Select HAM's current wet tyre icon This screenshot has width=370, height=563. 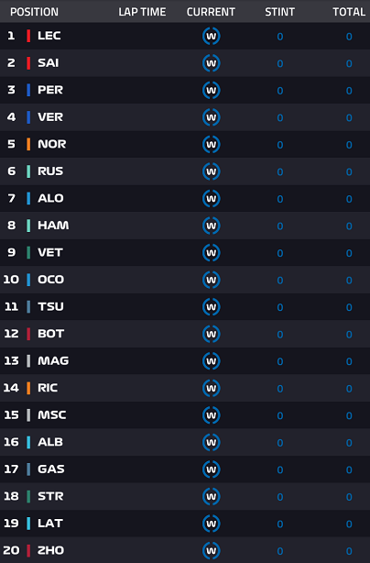coord(212,226)
